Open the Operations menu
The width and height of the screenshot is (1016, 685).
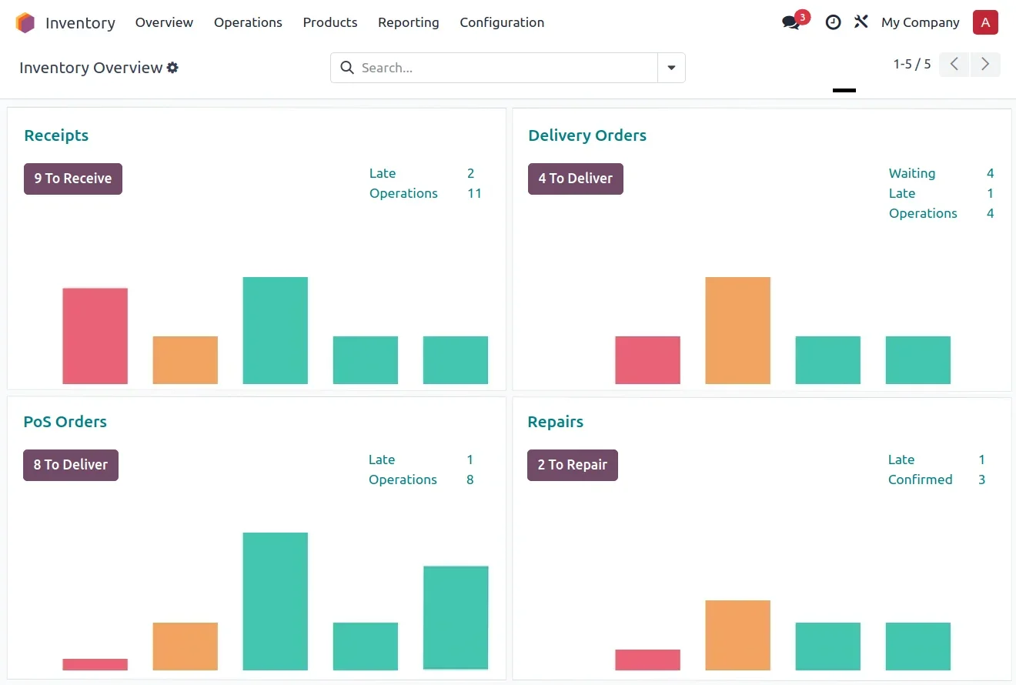tap(248, 22)
